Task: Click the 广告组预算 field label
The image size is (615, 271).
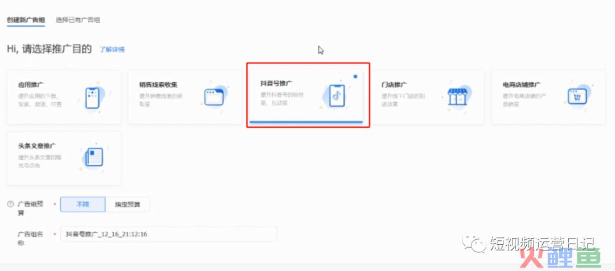Action: coord(32,209)
